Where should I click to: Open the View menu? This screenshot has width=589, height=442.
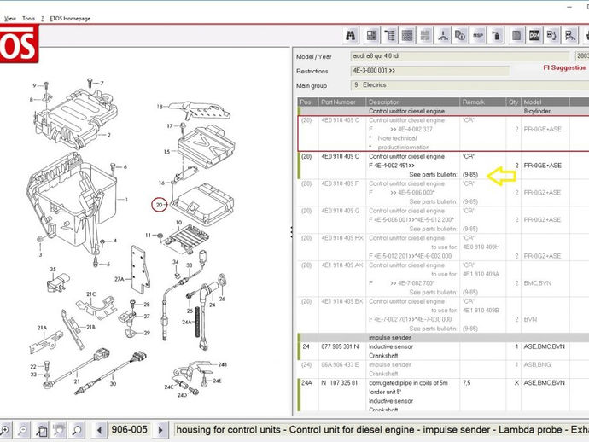pyautogui.click(x=10, y=19)
